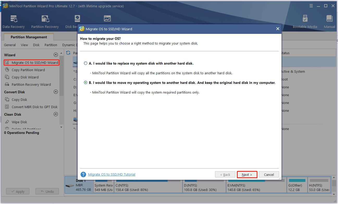Open the Disk menu
Viewport: 338px width, 204px height.
36,45
